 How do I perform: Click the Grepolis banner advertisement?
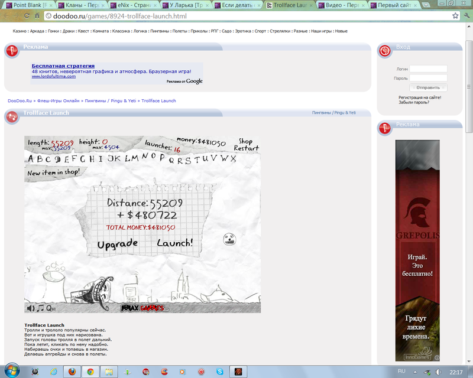tap(417, 250)
